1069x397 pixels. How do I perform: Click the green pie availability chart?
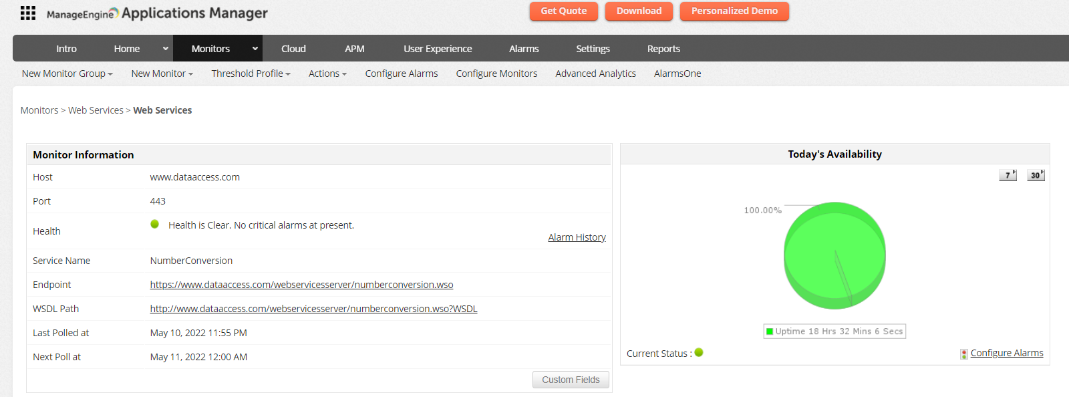coord(834,255)
